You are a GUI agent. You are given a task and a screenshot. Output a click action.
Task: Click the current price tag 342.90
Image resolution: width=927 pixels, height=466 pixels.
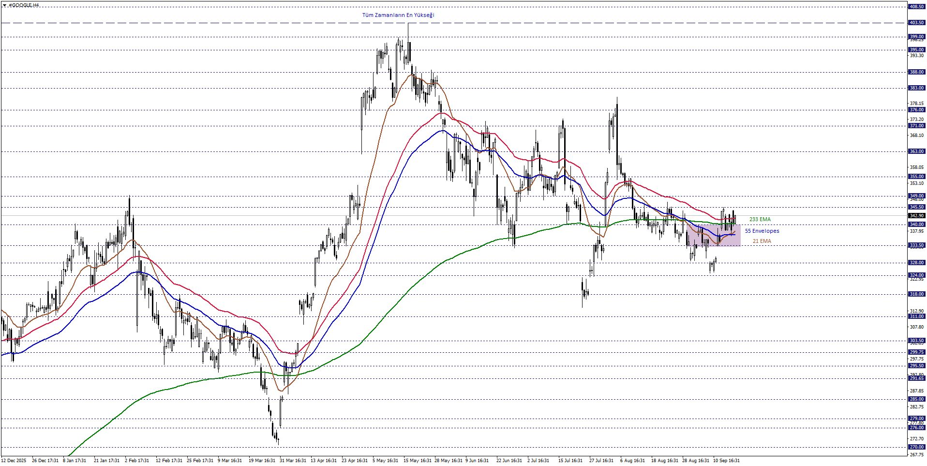(917, 216)
